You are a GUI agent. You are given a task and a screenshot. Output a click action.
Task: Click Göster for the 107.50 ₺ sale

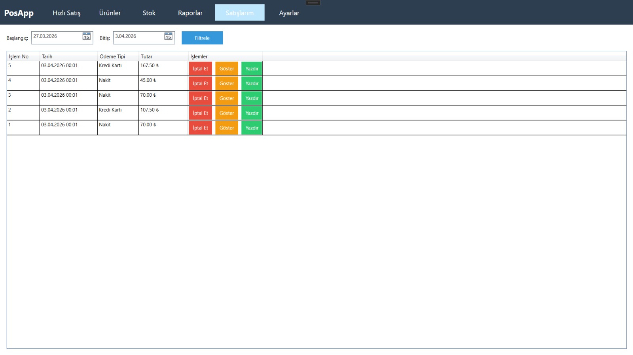[227, 113]
